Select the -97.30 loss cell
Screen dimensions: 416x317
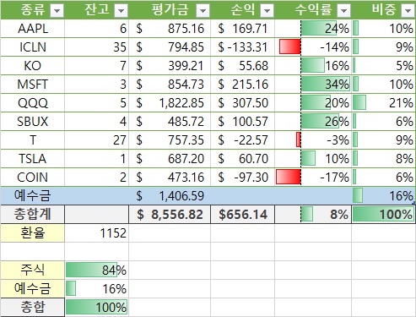pyautogui.click(x=243, y=178)
